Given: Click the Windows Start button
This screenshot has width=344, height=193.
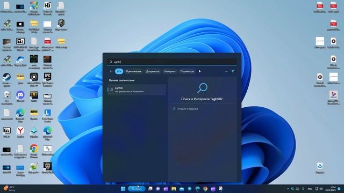Looking at the screenshot, I should pos(123,189).
